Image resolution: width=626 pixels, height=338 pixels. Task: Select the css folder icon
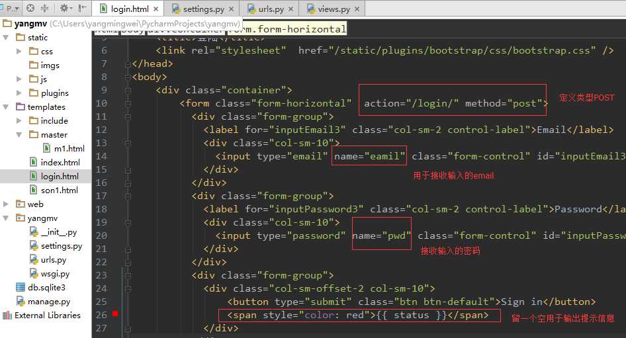point(34,51)
